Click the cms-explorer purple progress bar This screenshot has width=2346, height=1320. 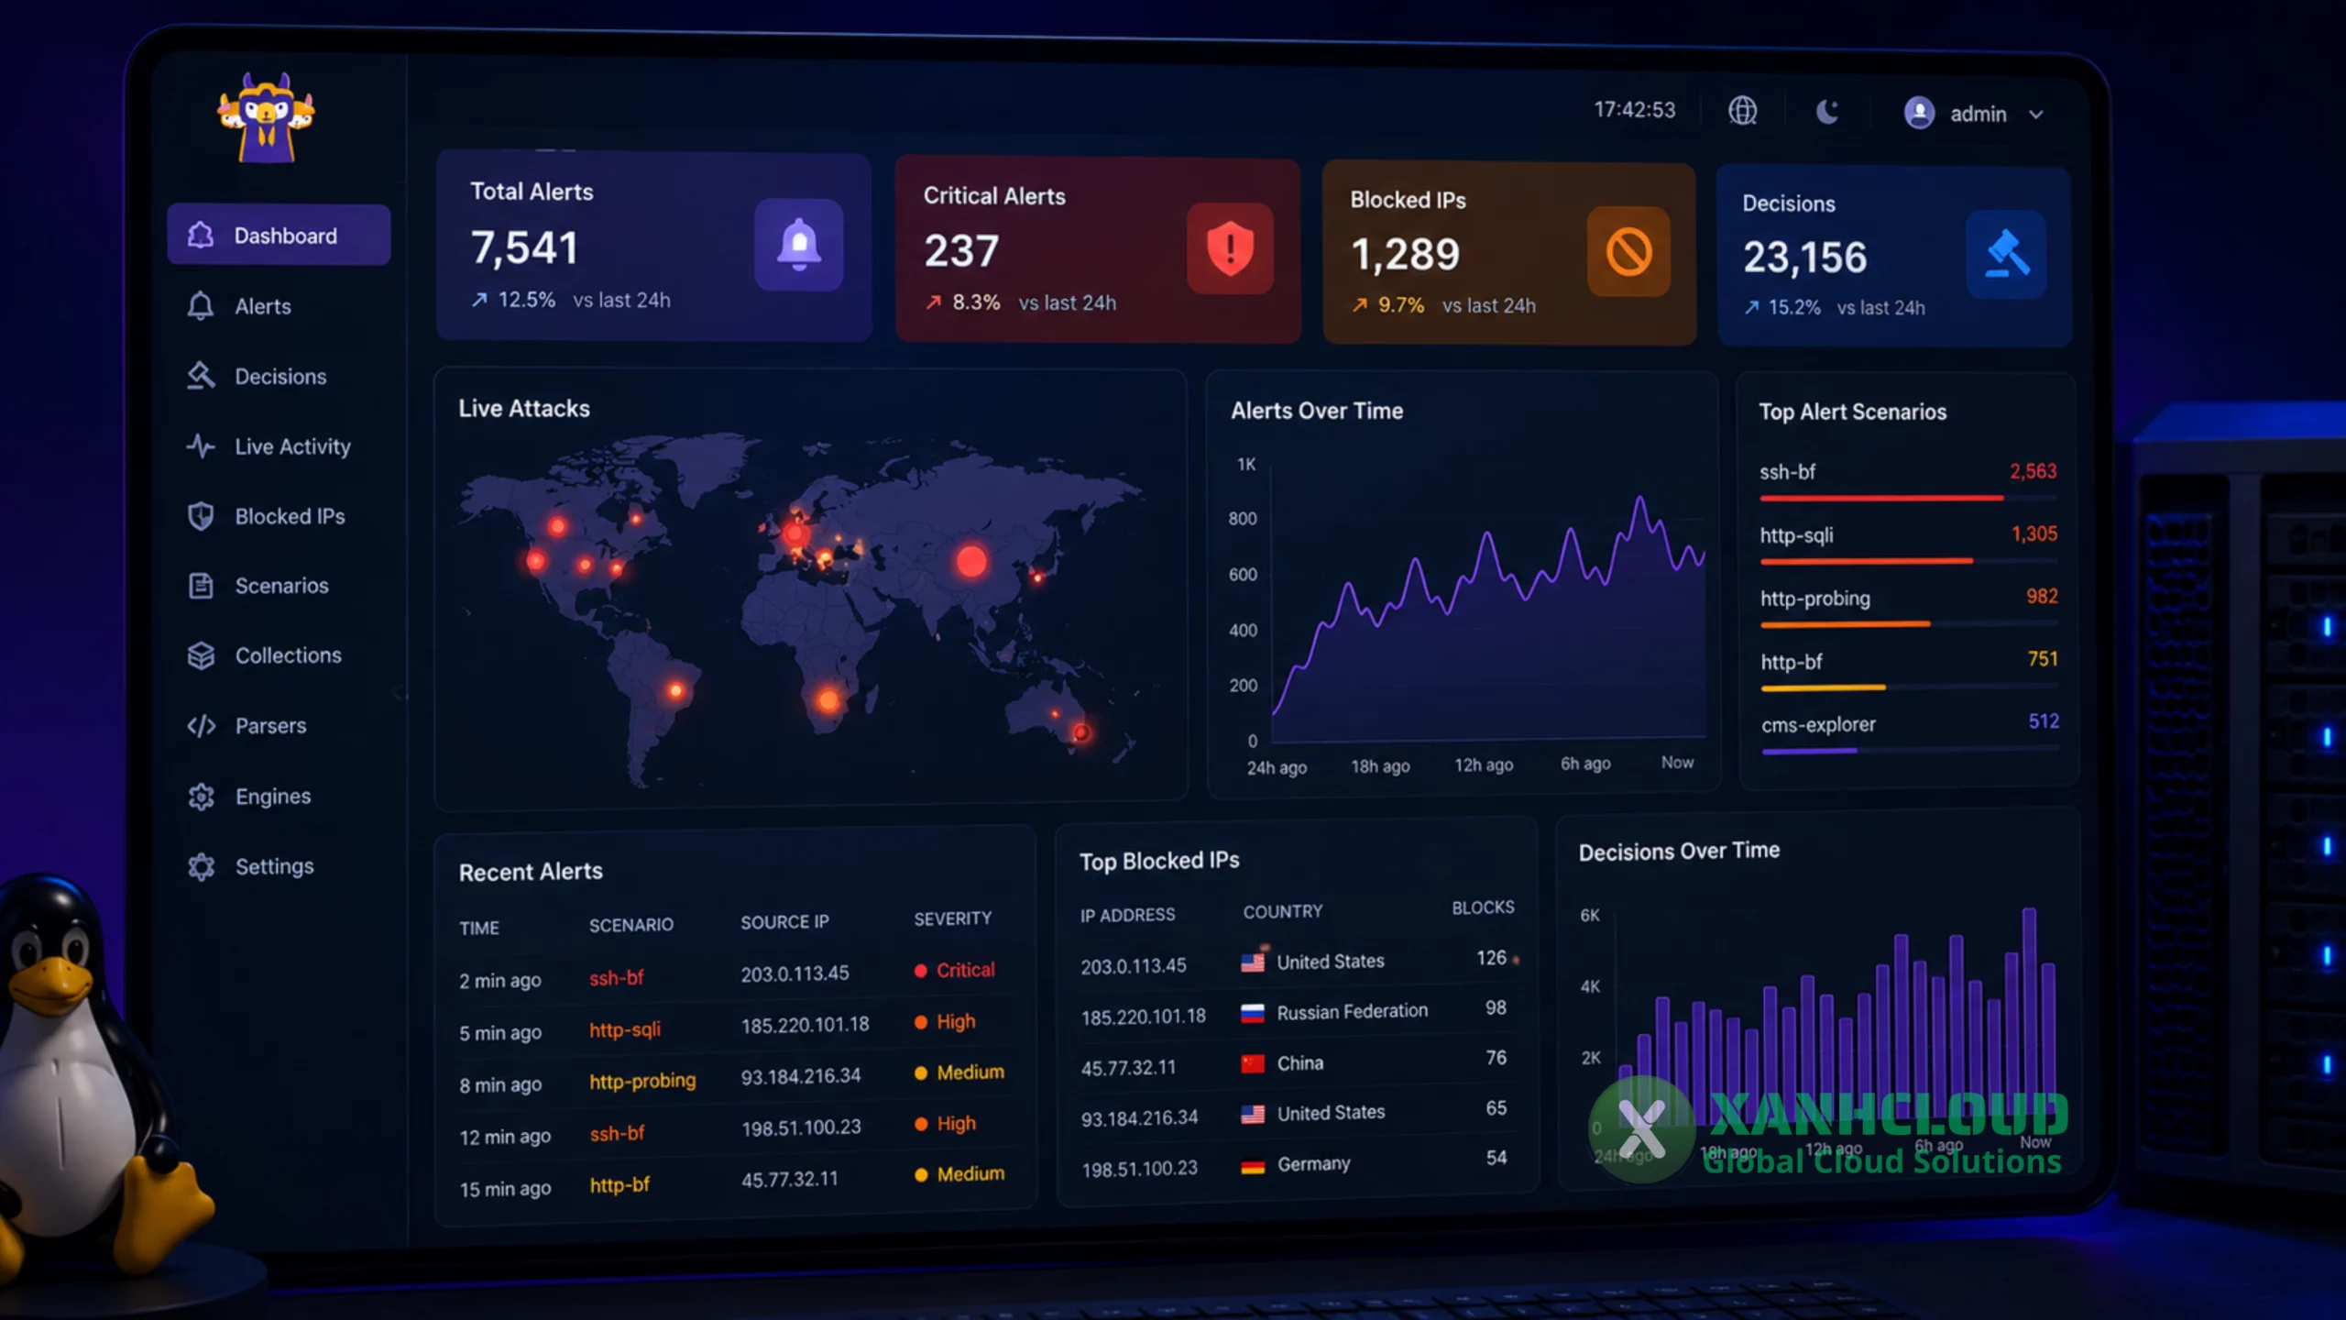pos(1809,751)
